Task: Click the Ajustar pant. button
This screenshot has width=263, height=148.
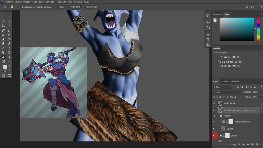Action: pos(75,7)
